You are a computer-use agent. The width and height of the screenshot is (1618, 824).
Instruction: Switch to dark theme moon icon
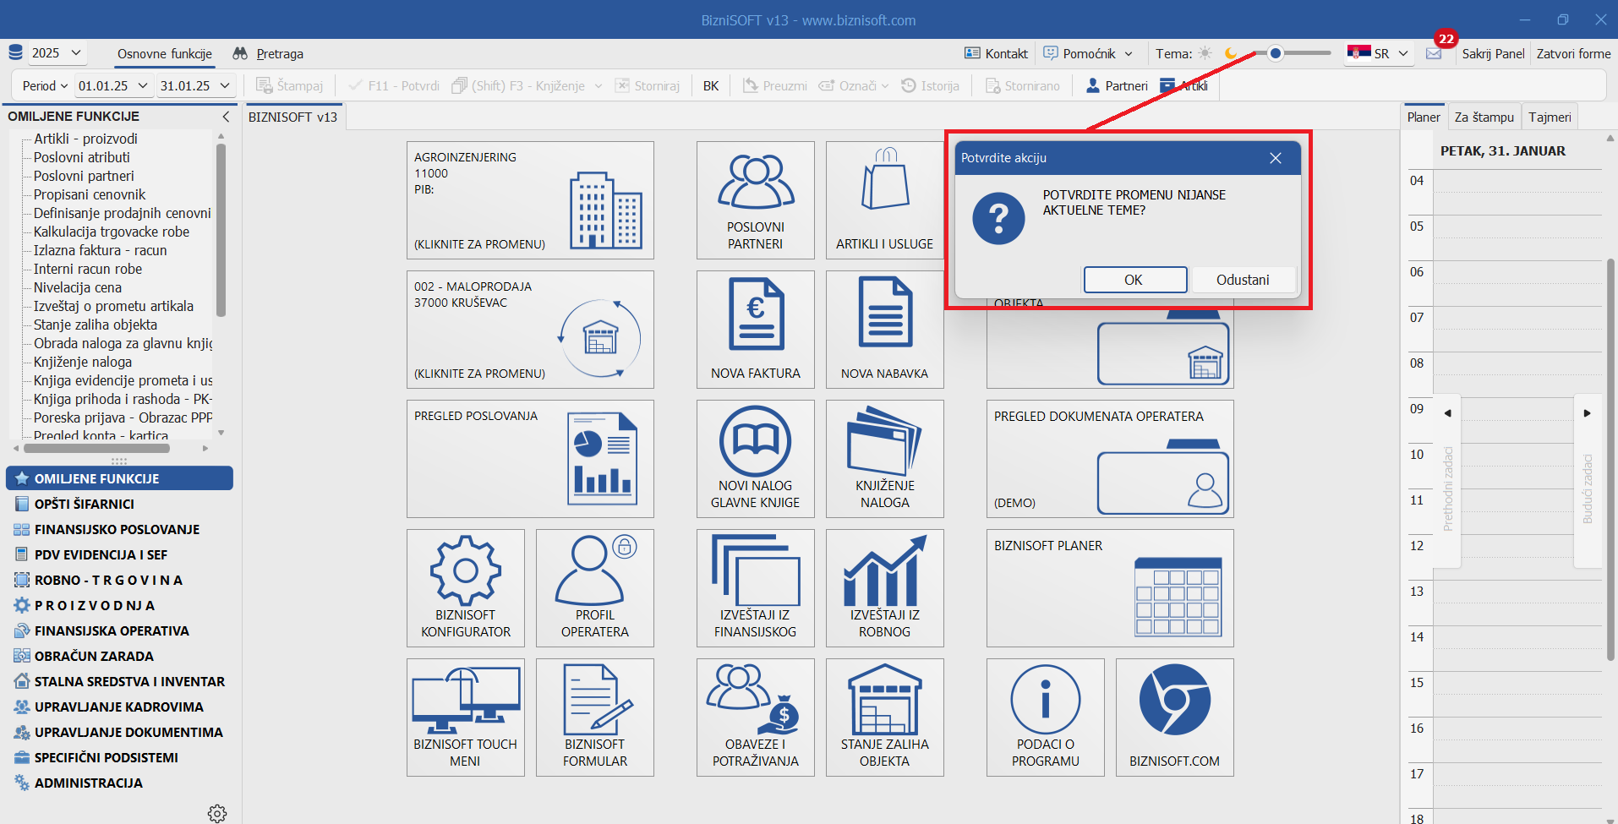(1231, 53)
